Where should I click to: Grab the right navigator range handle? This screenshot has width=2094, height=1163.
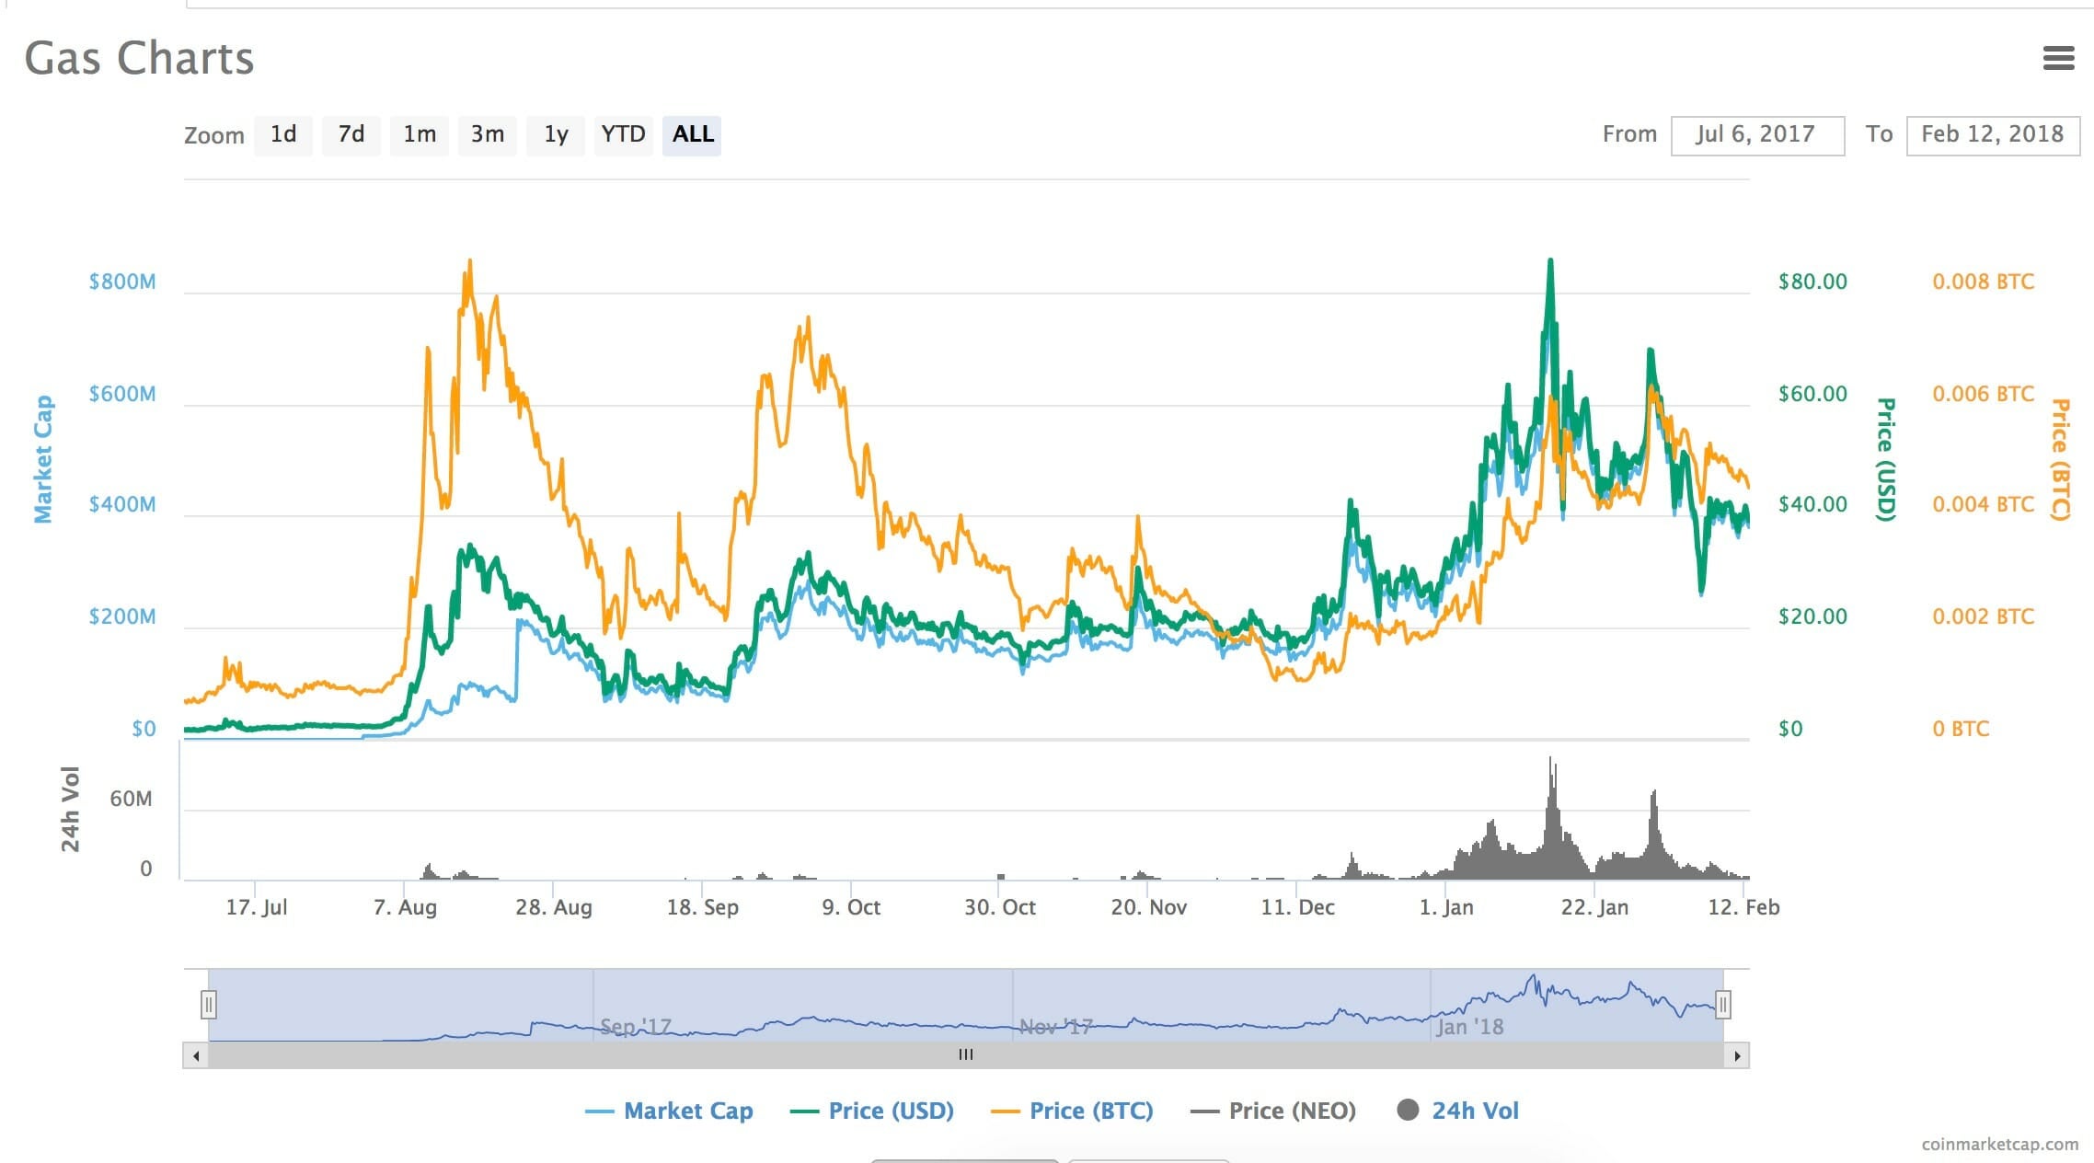click(1723, 1005)
